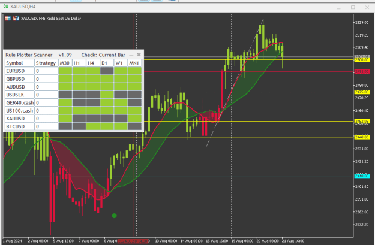Click the BTCUSD strategy value 0
This screenshot has height=245, width=375.
tap(46, 126)
